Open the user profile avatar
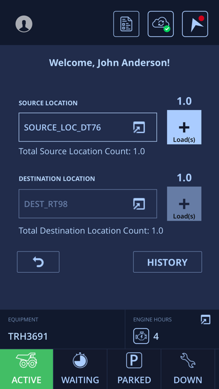The height and width of the screenshot is (389, 219). [24, 24]
